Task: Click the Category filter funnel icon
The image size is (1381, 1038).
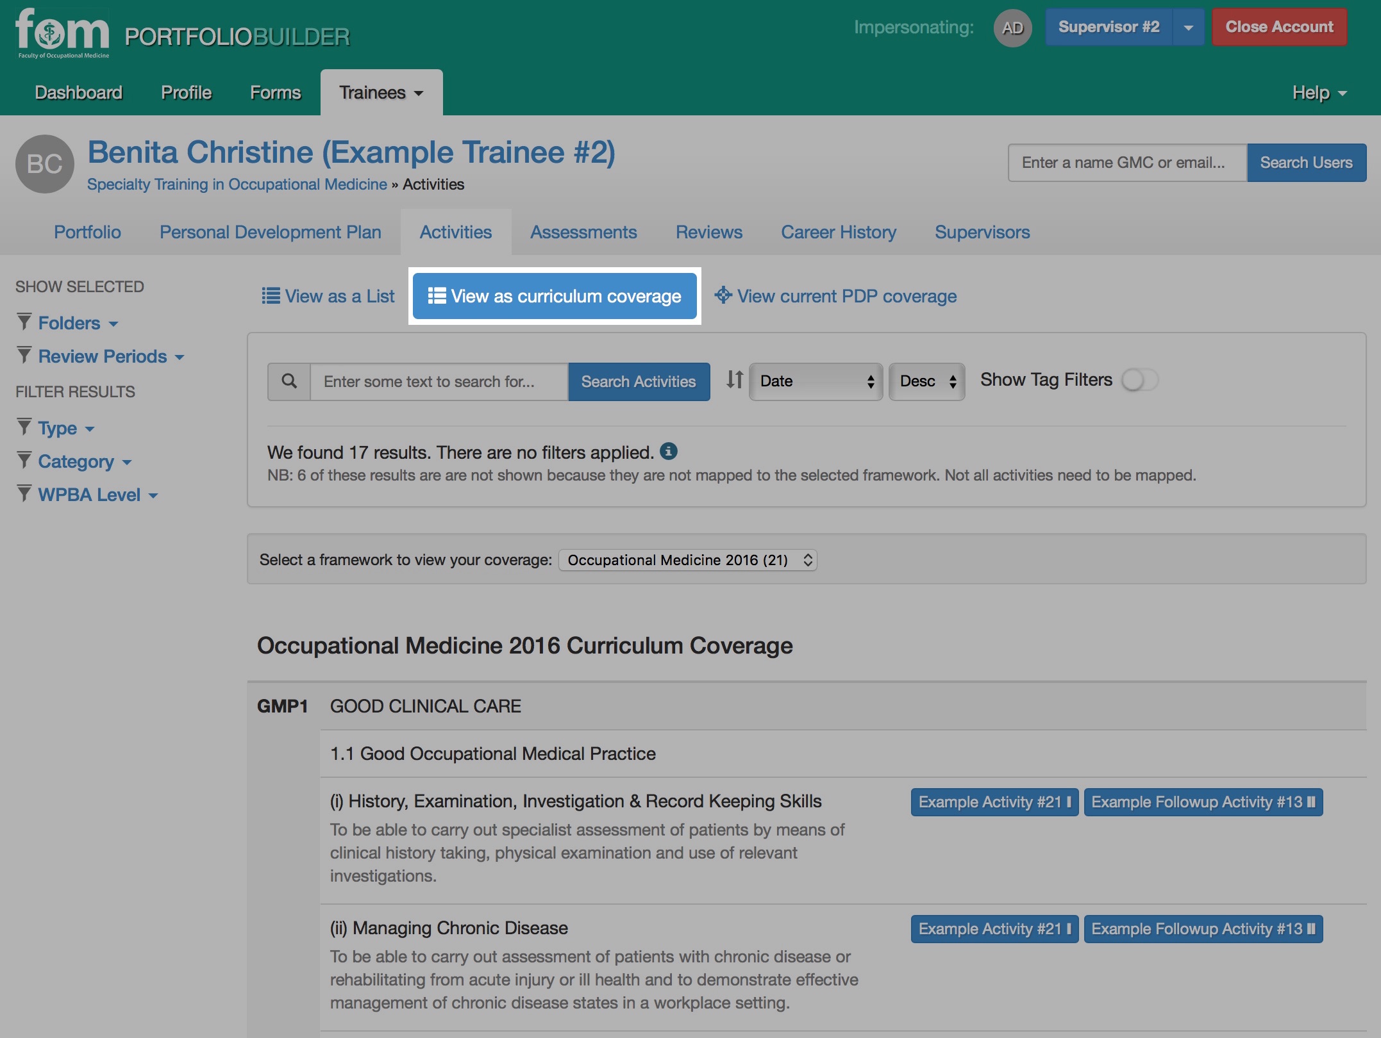Action: tap(24, 460)
